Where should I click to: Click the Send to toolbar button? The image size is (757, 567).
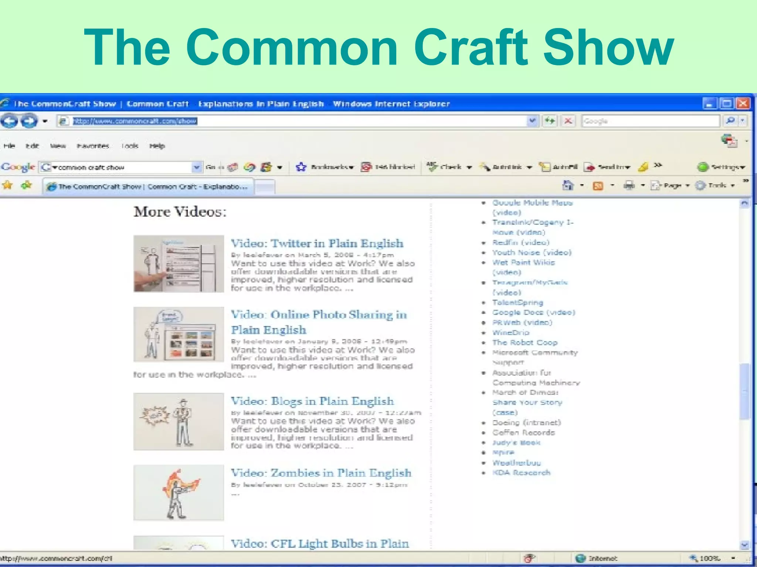(x=607, y=167)
